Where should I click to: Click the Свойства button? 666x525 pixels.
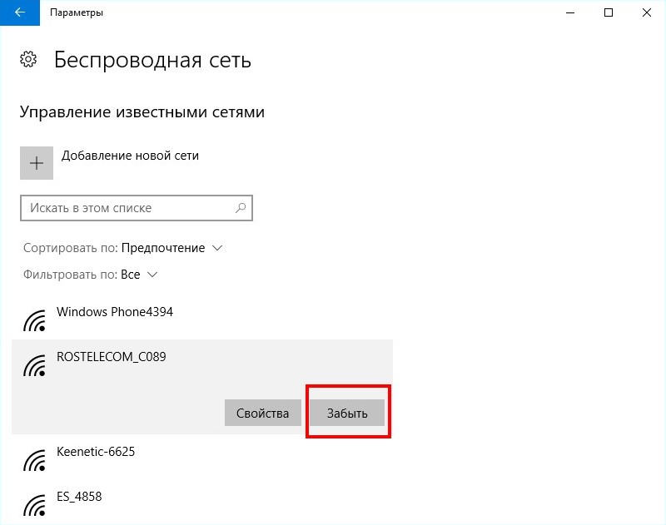coord(262,413)
